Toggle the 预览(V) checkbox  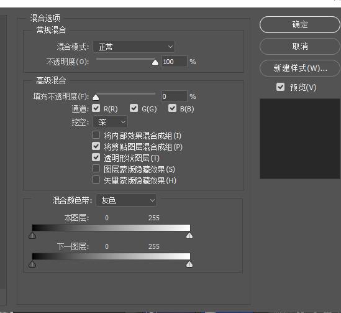pos(280,87)
